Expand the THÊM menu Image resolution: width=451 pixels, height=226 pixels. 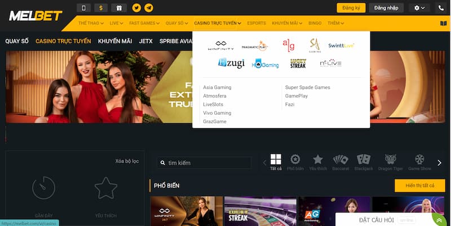pos(335,23)
